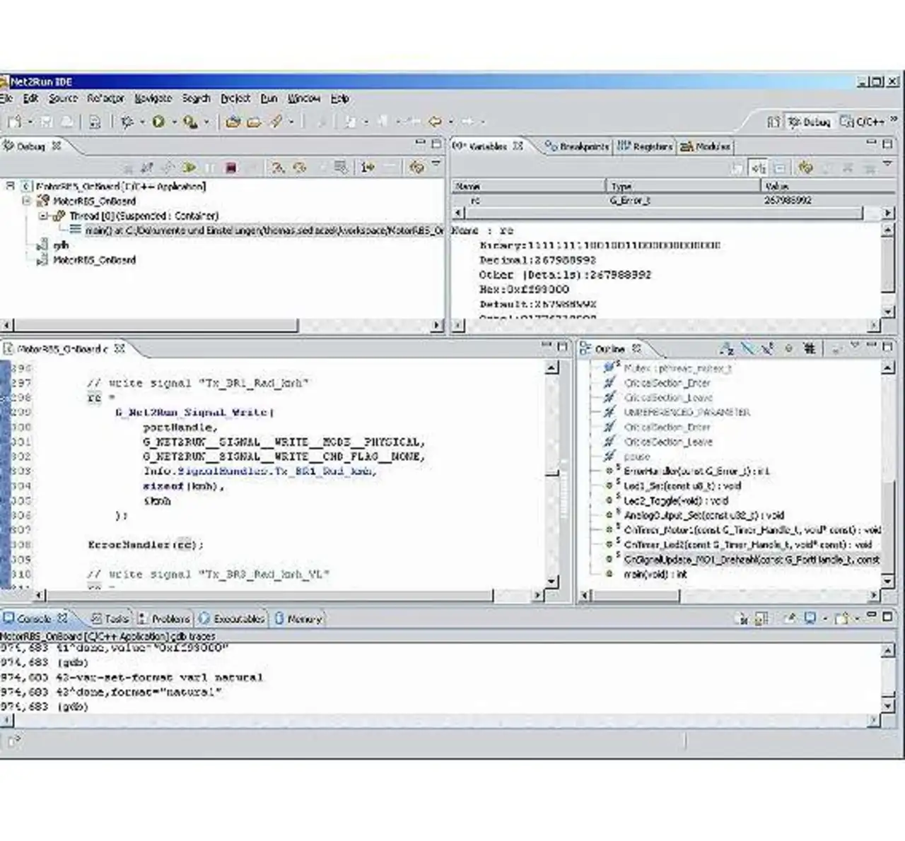Open the New file dropdown arrow
905x841 pixels.
tap(30, 122)
